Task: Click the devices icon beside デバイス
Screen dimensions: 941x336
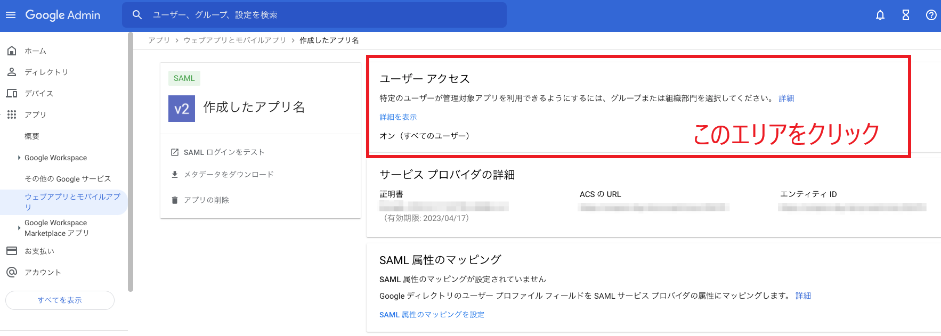Action: 12,93
